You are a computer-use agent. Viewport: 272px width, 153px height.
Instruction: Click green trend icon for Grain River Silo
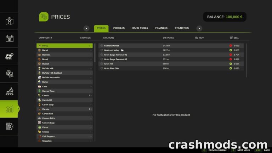[x=231, y=68]
